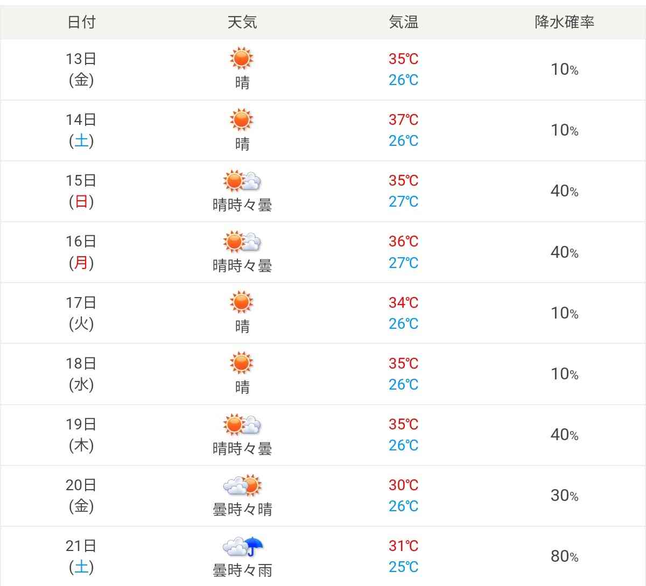Click the 25℃ low temperature
Viewport: 646px width, 586px height.
403,567
